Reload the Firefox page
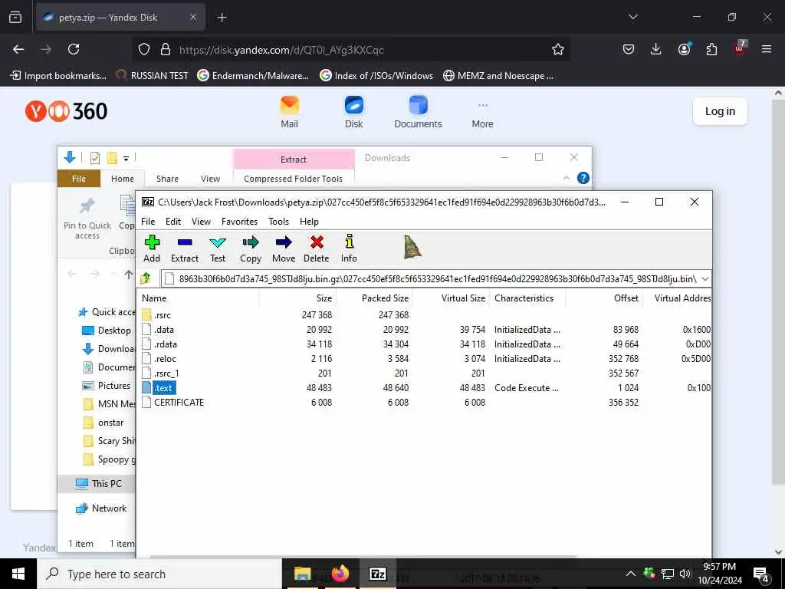785x589 pixels. [74, 49]
